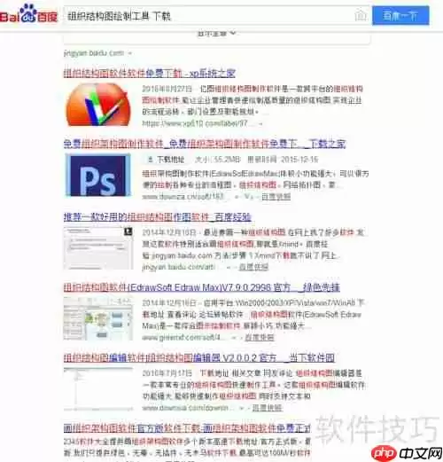Click the 2016年8月27日 亿图 result description text

(253, 100)
